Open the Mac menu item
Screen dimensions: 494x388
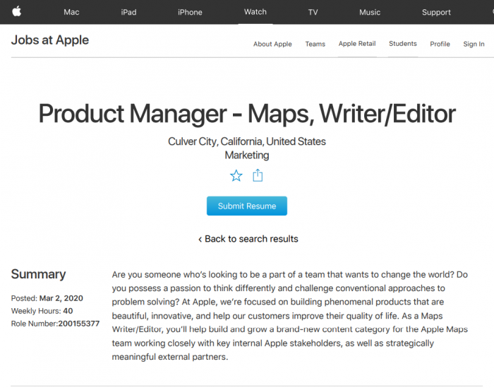point(71,12)
